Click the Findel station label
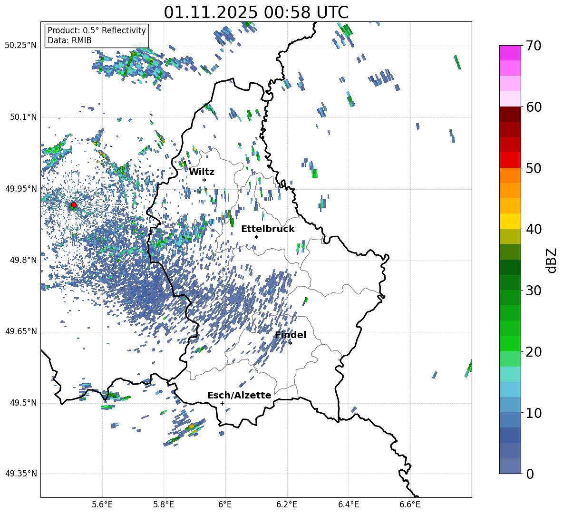Viewport: 563px width, 514px height. 291,335
